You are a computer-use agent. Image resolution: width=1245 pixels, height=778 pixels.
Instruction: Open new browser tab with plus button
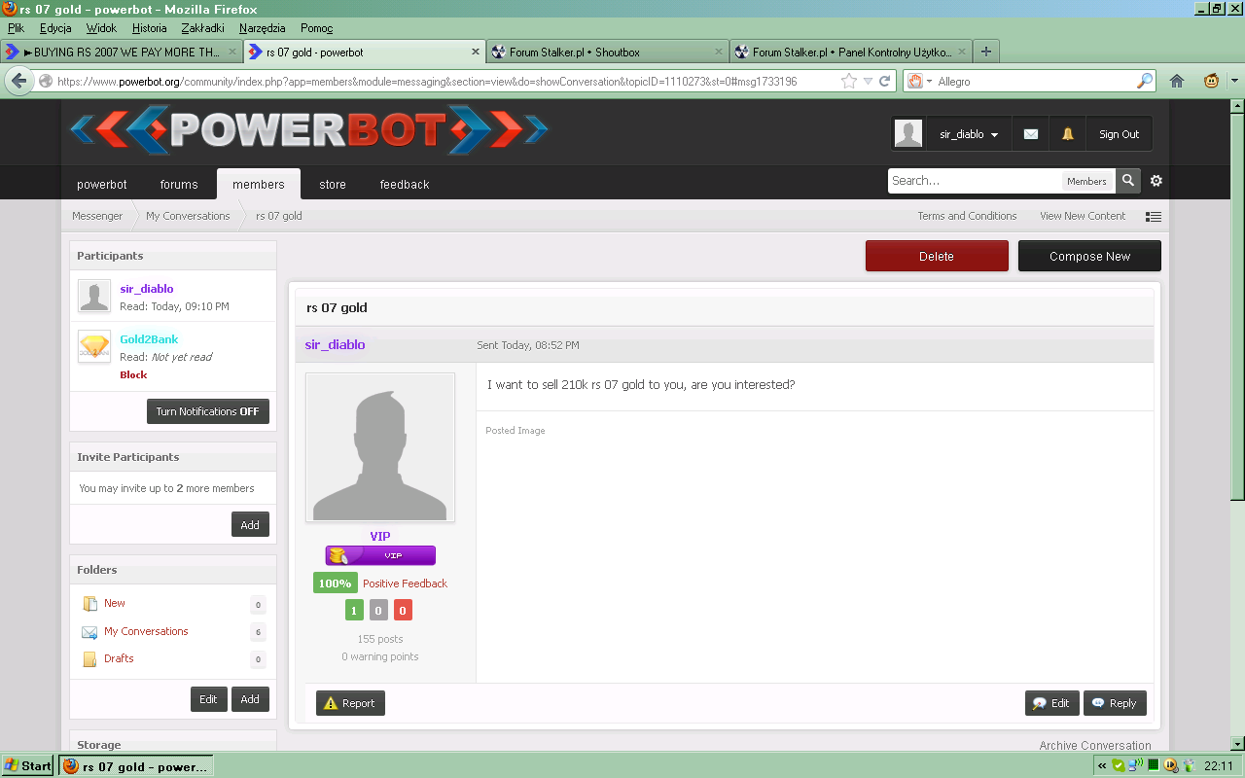tap(985, 52)
